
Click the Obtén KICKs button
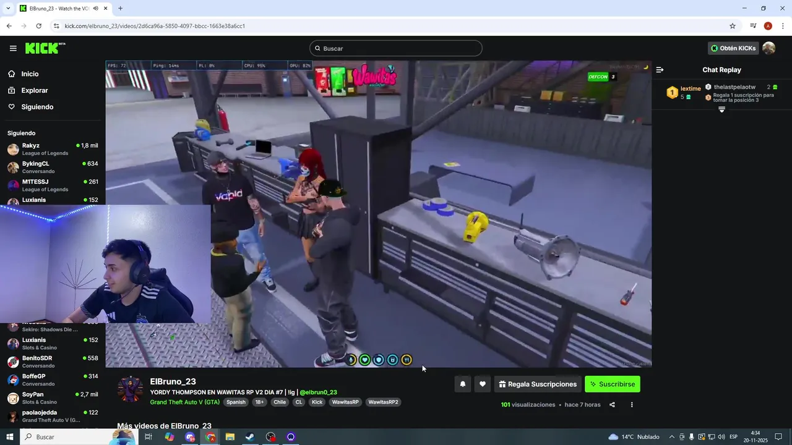[733, 48]
